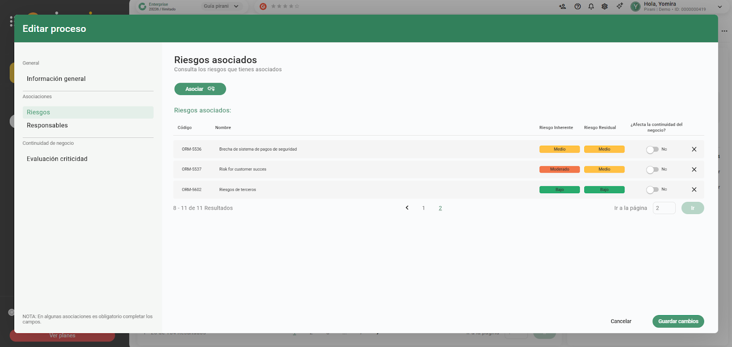Open the Guía pirani dropdown
The width and height of the screenshot is (732, 347).
click(221, 6)
